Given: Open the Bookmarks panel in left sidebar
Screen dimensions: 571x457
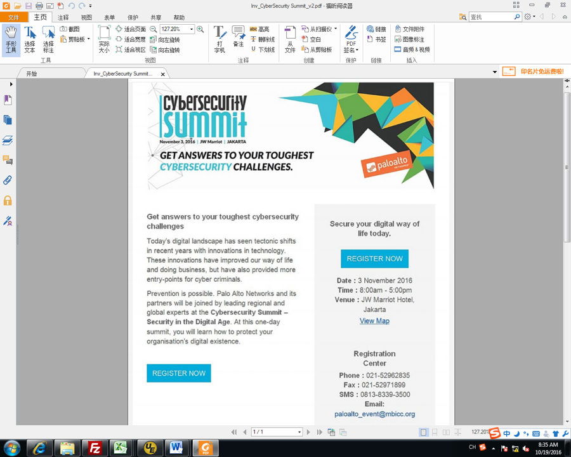Looking at the screenshot, I should (8, 100).
